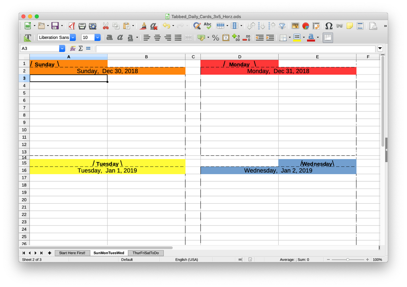Define the print area
Screen dimensions: 407x287
click(373, 26)
